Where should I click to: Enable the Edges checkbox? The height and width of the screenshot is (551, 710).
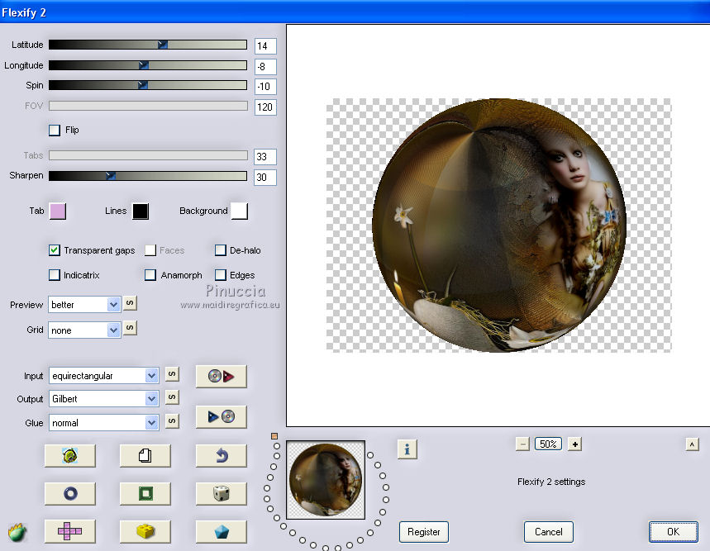coord(221,275)
